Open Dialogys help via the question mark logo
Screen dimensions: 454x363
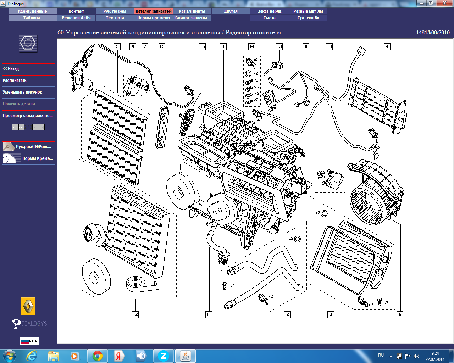coord(29,324)
